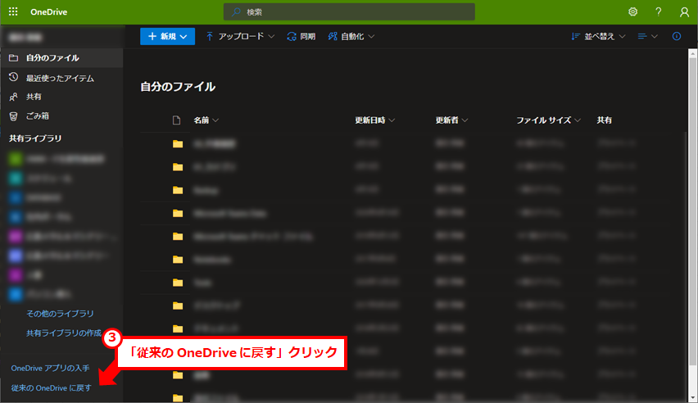The image size is (698, 403).
Task: Click the OneDrive title link
Action: [x=48, y=12]
